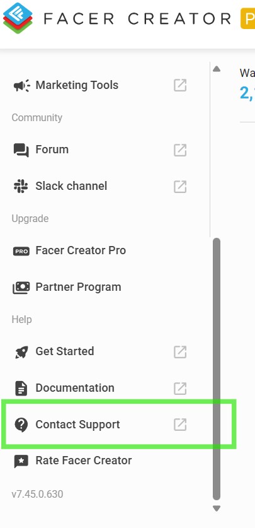The image size is (255, 528).
Task: Click the sidebar scroll up arrow
Action: [x=217, y=69]
